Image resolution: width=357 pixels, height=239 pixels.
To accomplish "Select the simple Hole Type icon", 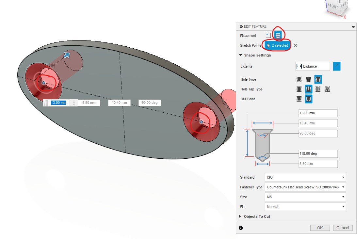I will point(299,79).
